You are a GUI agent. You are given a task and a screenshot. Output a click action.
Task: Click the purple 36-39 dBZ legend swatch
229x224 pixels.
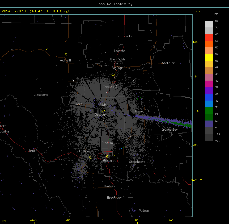(x=209, y=91)
